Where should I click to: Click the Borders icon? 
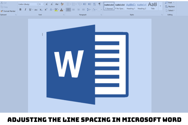tap(99, 10)
